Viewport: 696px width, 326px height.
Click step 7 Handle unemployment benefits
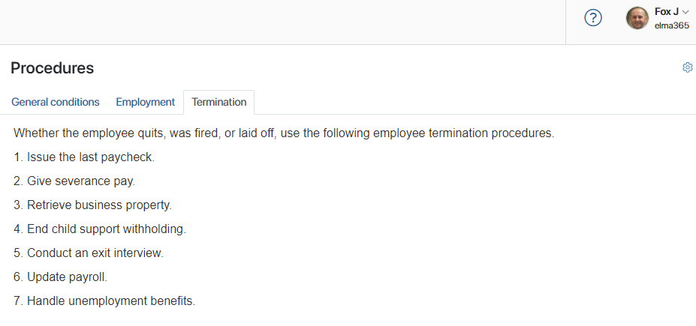pos(104,301)
